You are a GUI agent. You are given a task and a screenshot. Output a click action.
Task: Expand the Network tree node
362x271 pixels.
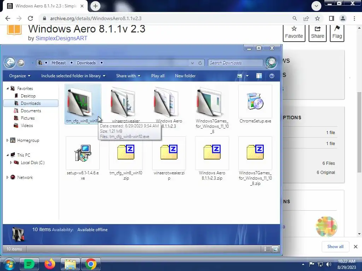point(7,177)
